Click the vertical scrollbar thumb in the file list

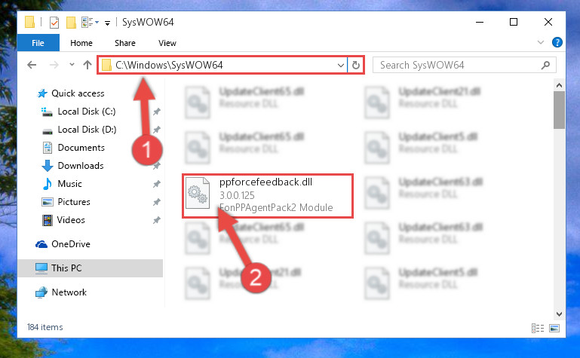[559, 110]
